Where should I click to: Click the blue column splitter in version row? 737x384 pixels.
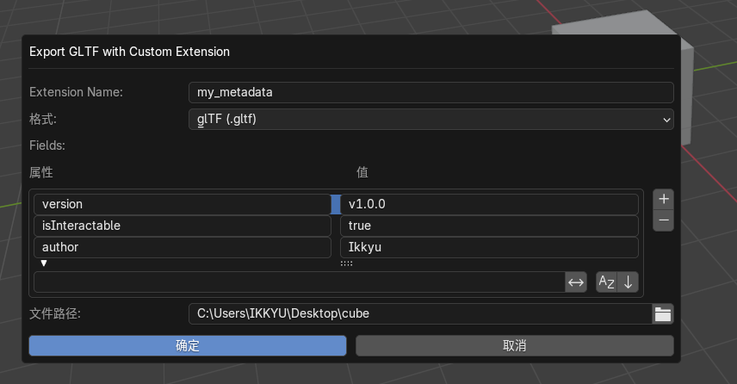point(336,204)
